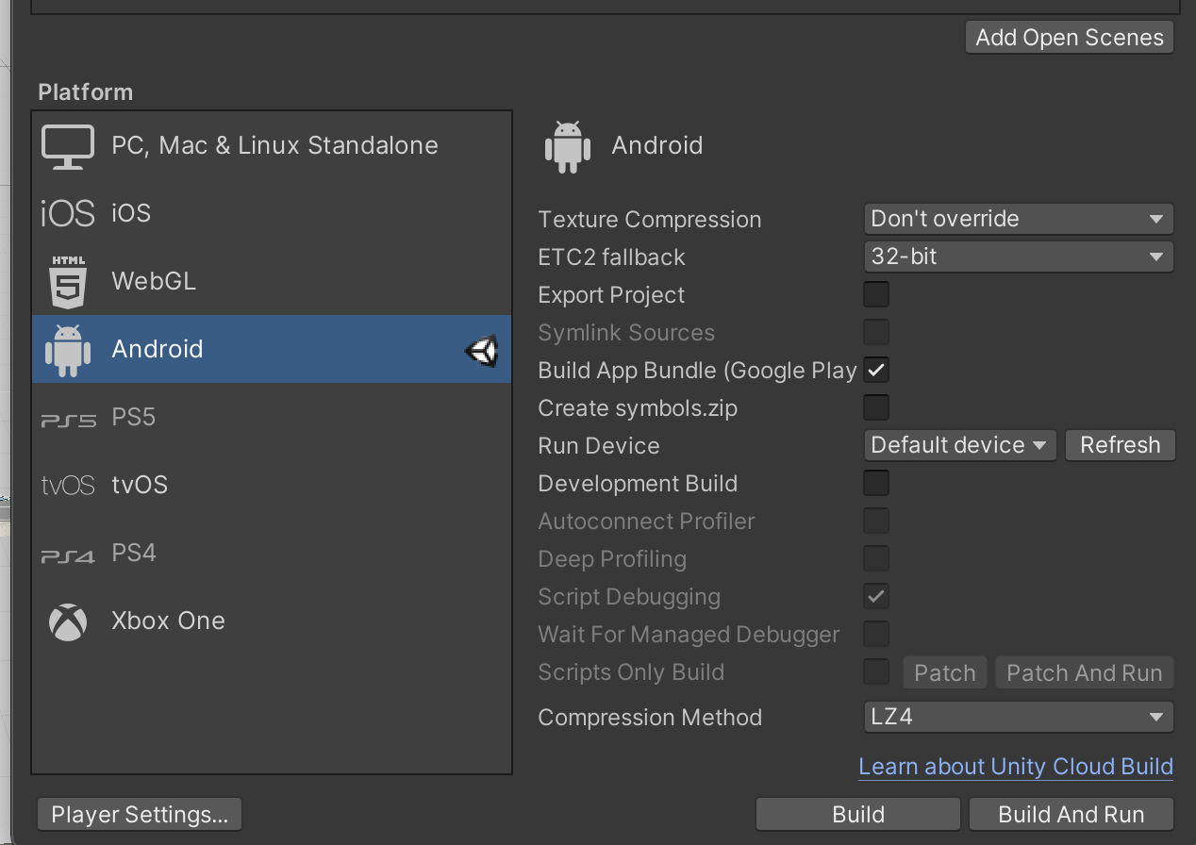The image size is (1196, 845).
Task: Click the PC, Mac & Linux Standalone monitor icon
Action: (68, 146)
